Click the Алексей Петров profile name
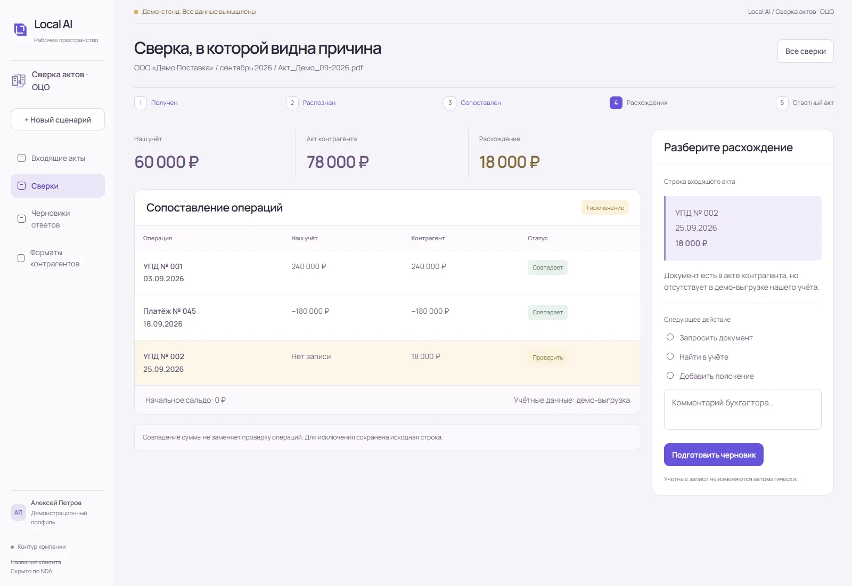This screenshot has width=852, height=586. point(56,503)
